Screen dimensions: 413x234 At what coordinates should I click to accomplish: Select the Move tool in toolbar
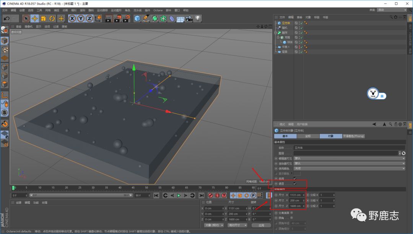pyautogui.click(x=35, y=18)
